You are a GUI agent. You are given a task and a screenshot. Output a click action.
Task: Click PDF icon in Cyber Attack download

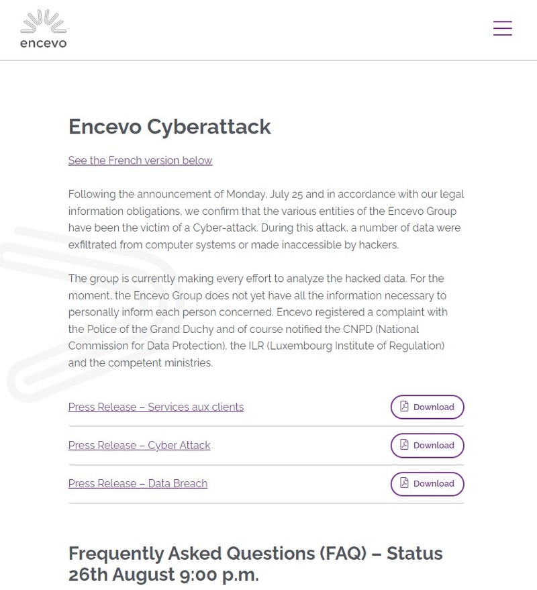(404, 445)
